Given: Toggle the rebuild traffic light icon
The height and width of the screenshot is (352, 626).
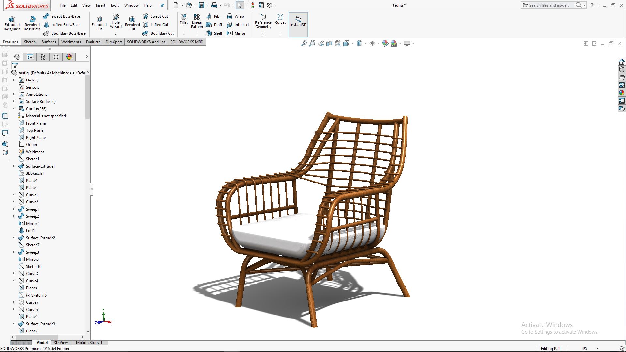Looking at the screenshot, I should point(253,5).
